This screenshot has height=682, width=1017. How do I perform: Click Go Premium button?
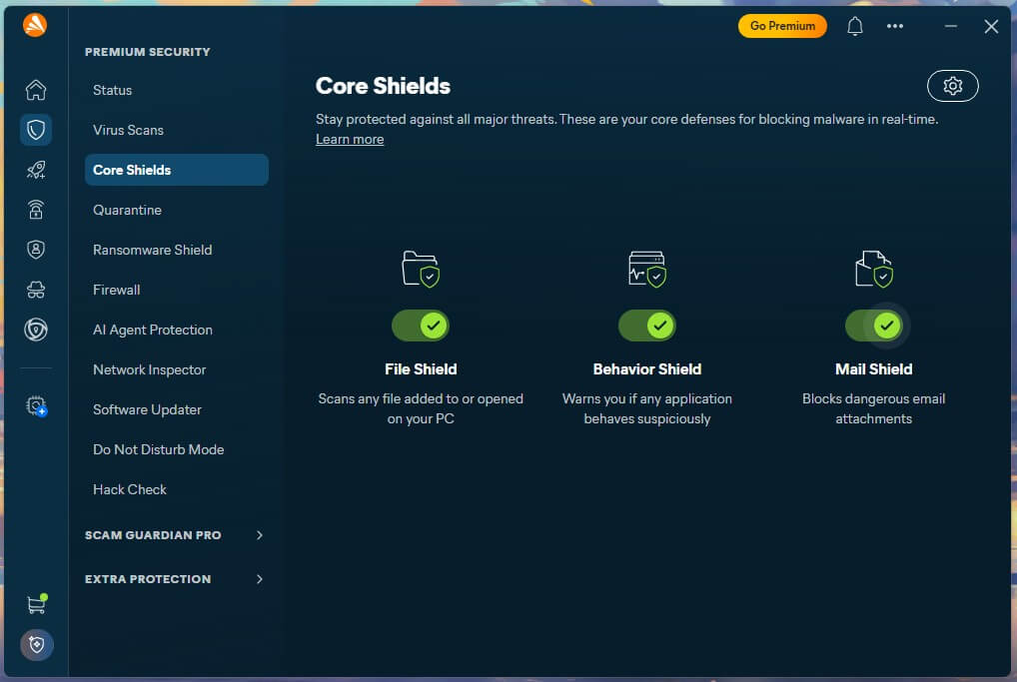(x=782, y=26)
